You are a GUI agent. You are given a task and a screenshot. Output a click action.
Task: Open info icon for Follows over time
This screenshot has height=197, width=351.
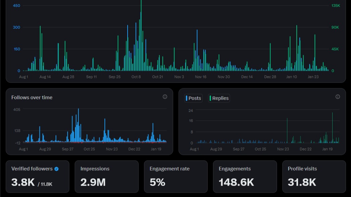(x=165, y=97)
